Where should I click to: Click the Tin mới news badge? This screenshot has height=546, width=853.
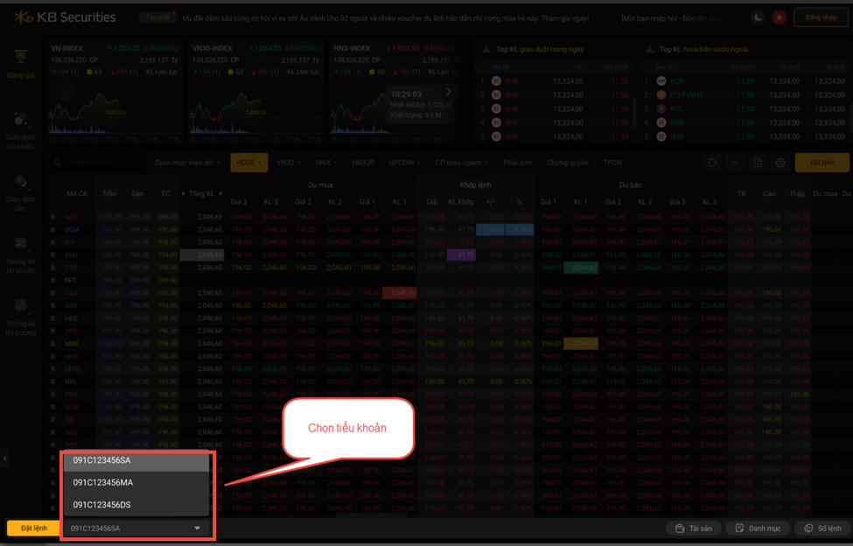(157, 17)
